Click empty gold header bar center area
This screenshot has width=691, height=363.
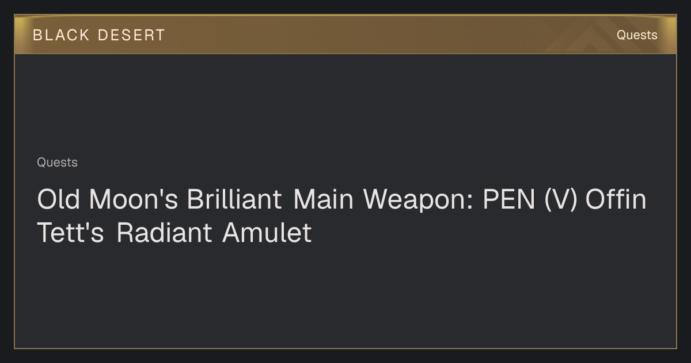[x=345, y=35]
